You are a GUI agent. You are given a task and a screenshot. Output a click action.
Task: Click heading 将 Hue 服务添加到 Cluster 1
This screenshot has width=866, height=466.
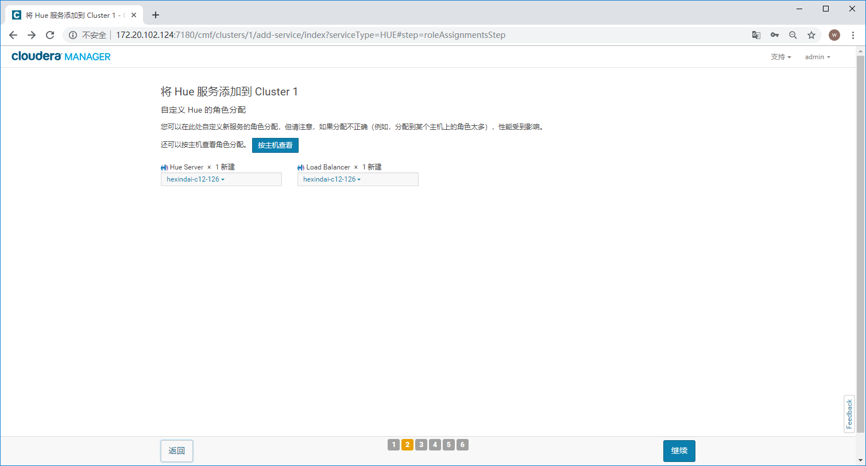tap(229, 92)
